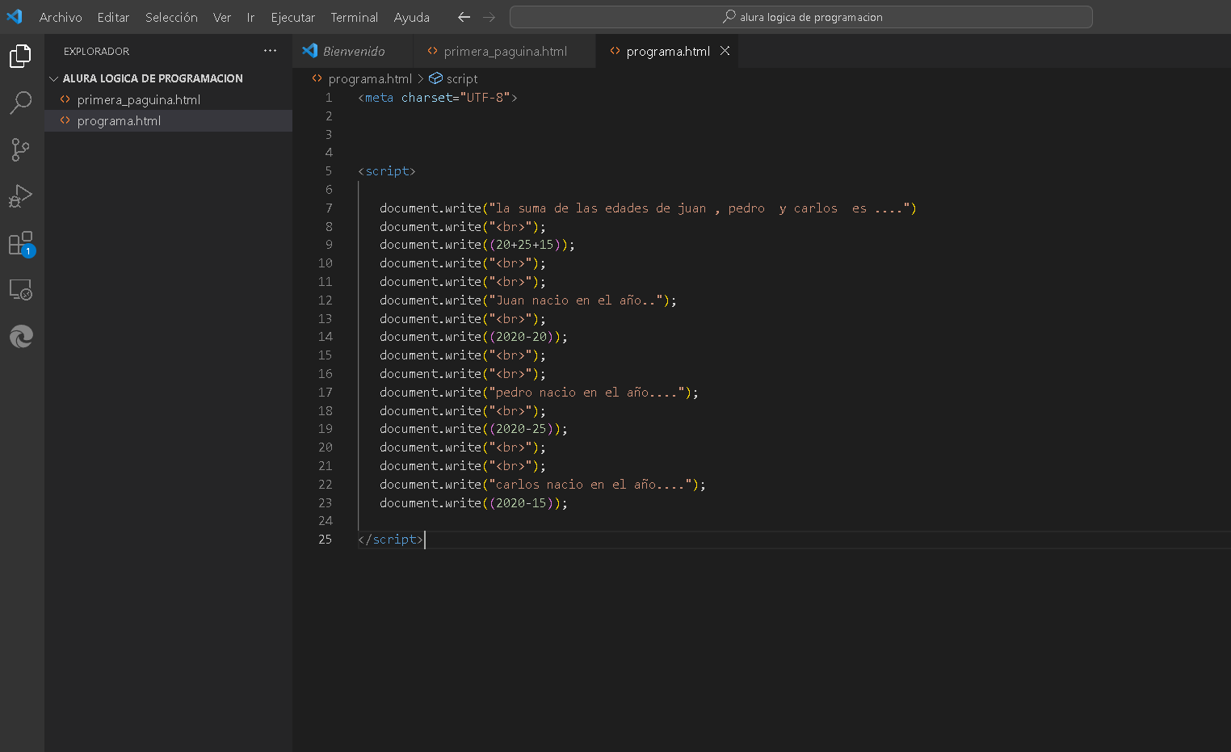Click the opening <script> tag
Image resolution: width=1231 pixels, height=752 pixels.
click(x=387, y=170)
